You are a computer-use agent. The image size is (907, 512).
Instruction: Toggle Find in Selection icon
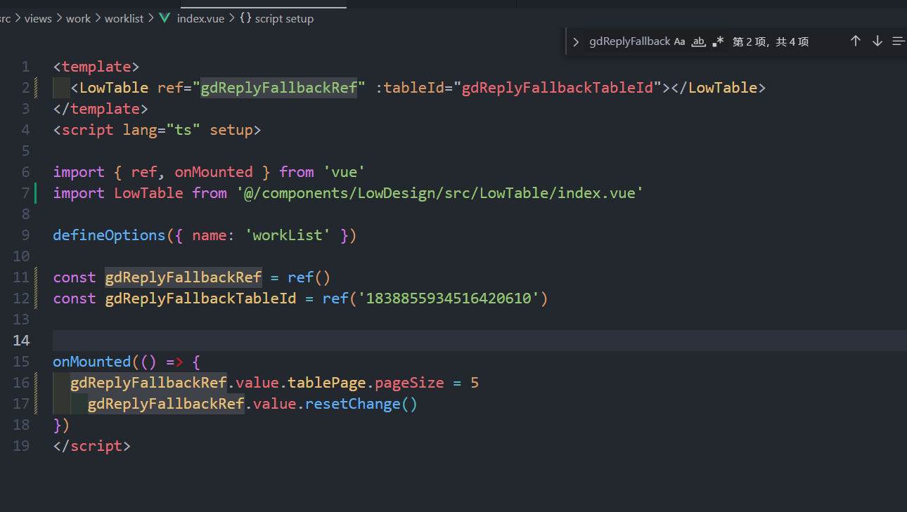point(898,41)
